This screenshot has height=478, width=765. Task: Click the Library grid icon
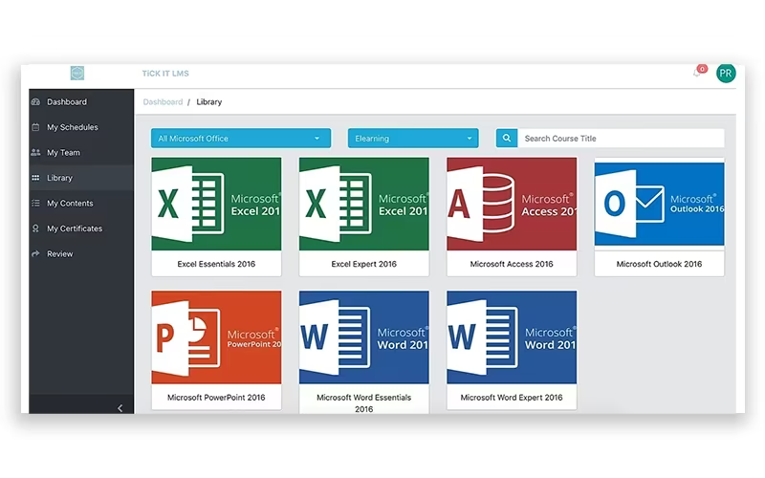pyautogui.click(x=35, y=178)
